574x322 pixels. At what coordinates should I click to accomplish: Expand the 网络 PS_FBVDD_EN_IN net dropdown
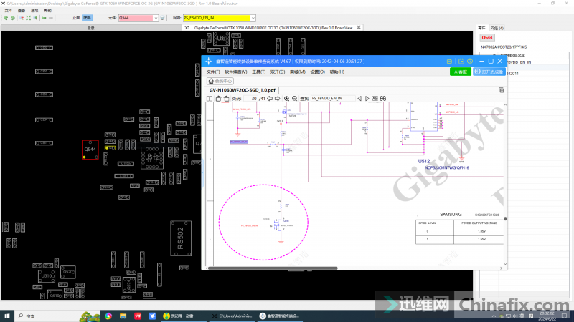[253, 17]
